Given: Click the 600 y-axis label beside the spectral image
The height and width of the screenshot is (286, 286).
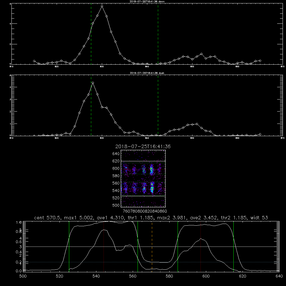Looking at the screenshot, I should 116,168.
